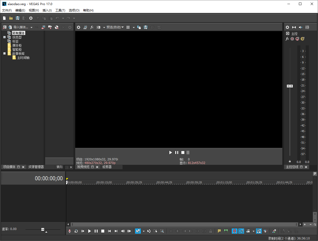Image resolution: width=318 pixels, height=241 pixels.
Task: Toggle master bus mute button
Action: (x=297, y=39)
